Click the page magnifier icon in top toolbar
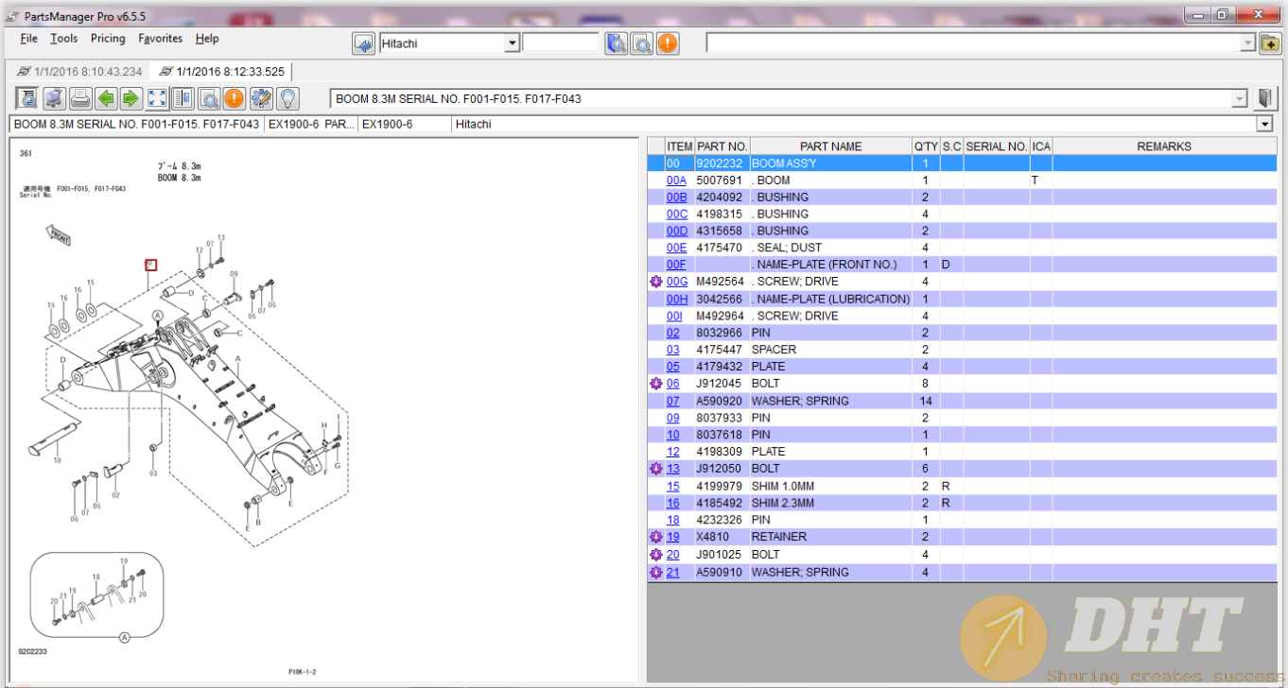Viewport: 1288px width, 688px height. tap(642, 43)
